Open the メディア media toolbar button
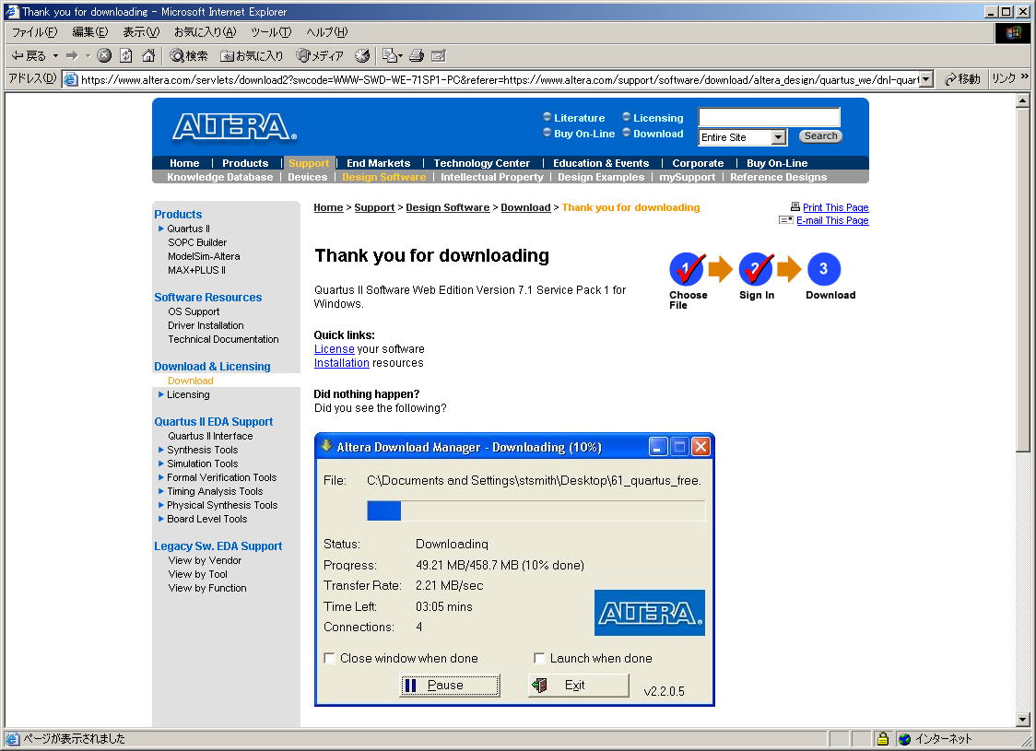The width and height of the screenshot is (1036, 751). [320, 55]
